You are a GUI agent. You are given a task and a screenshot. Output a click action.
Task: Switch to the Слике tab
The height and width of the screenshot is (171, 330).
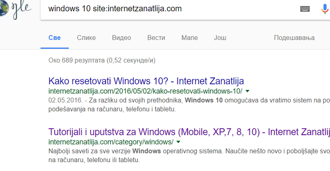click(x=86, y=38)
